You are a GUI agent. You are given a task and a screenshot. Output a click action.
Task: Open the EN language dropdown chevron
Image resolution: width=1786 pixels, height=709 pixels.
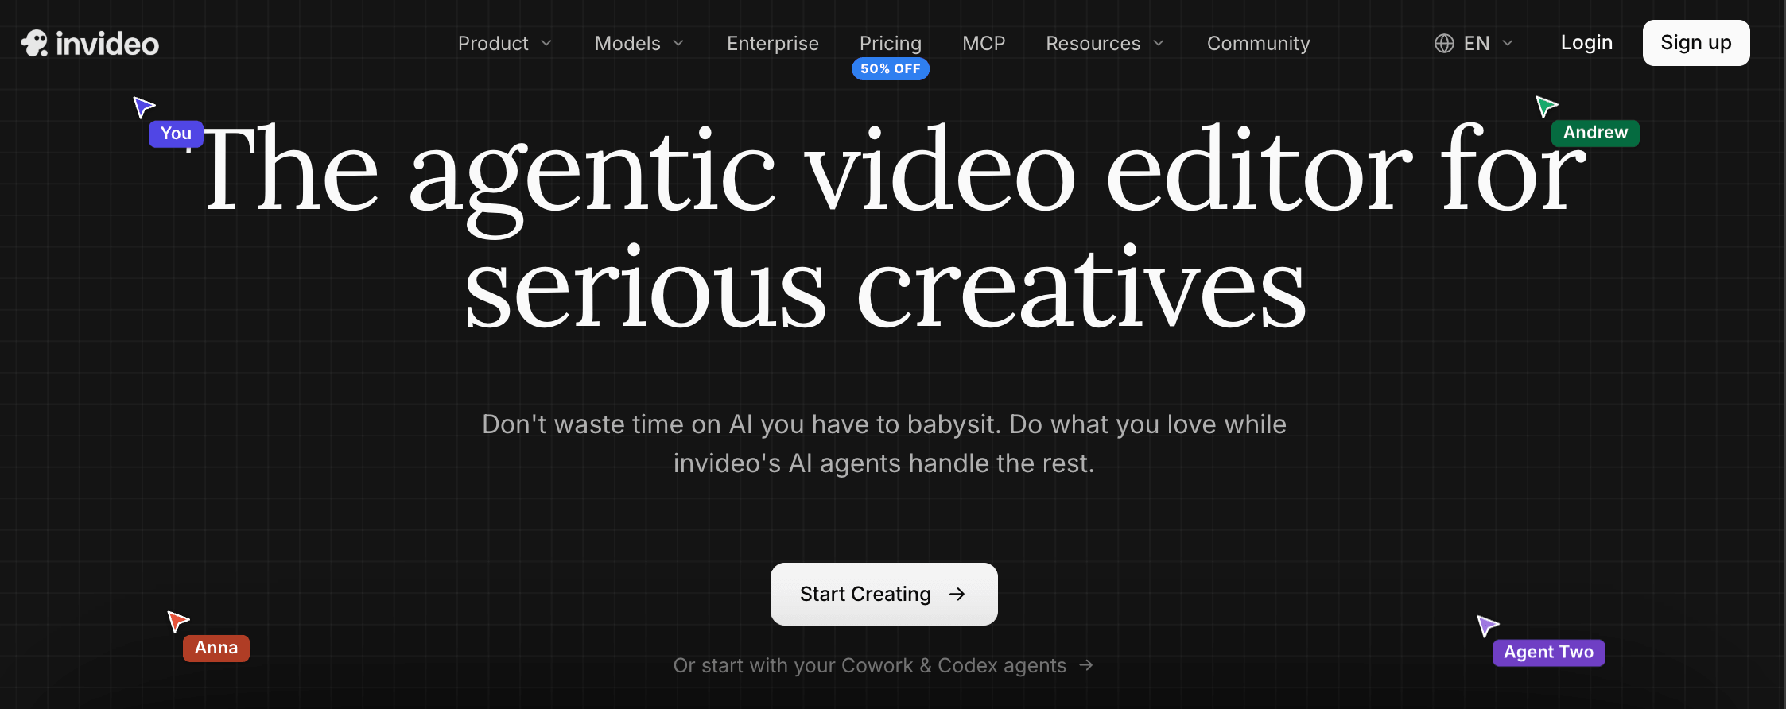point(1508,43)
